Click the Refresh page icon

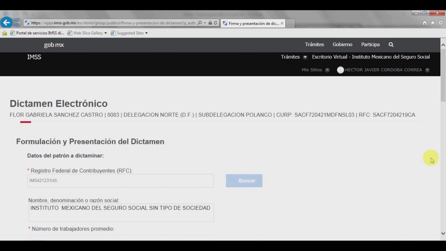(215, 23)
